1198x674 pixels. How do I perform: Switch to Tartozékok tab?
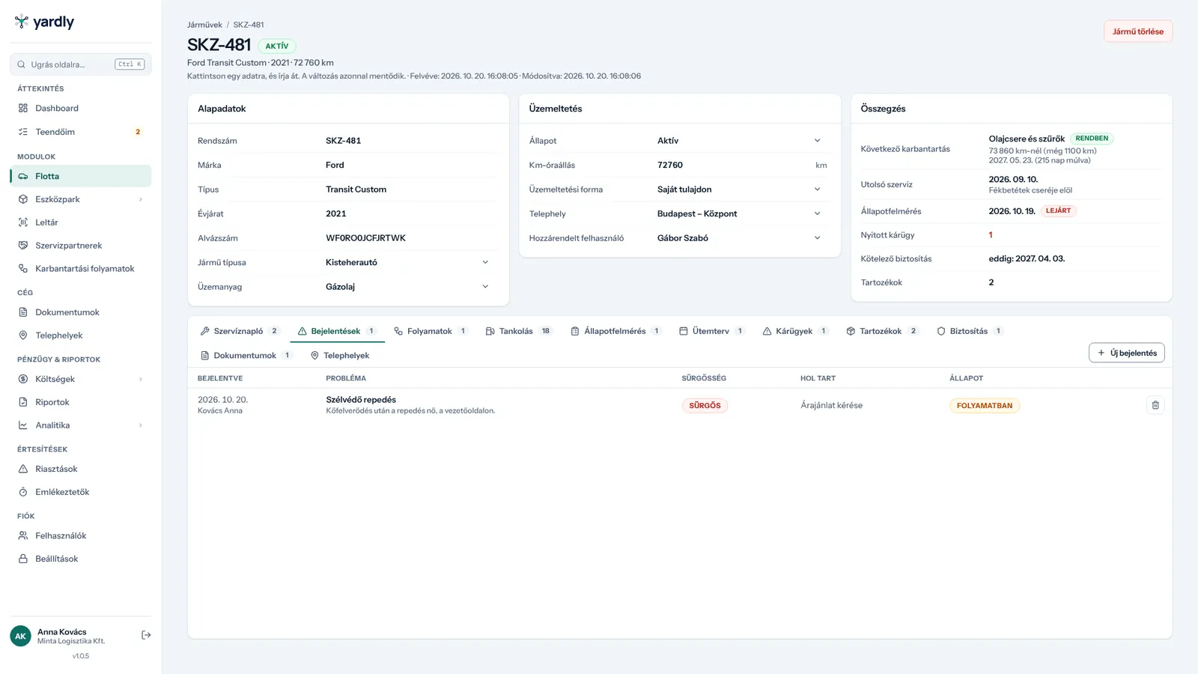[x=882, y=331]
